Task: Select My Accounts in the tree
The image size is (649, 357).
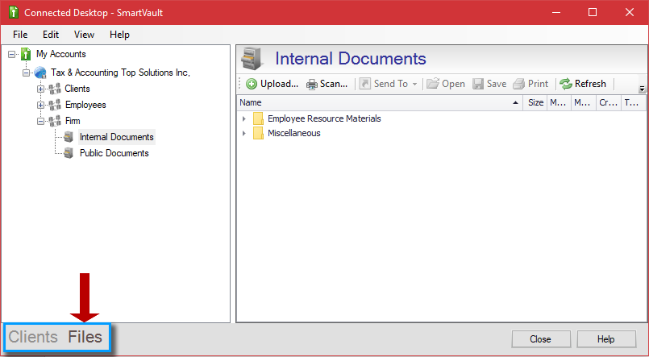Action: pos(60,54)
